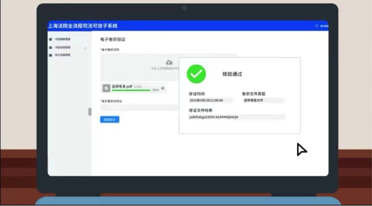The height and width of the screenshot is (206, 372).
Task: Click the 存证文件哈希 label
Action: click(x=201, y=110)
